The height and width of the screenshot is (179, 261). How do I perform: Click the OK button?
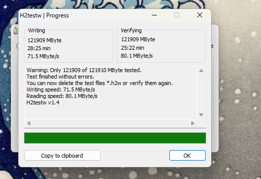click(187, 156)
